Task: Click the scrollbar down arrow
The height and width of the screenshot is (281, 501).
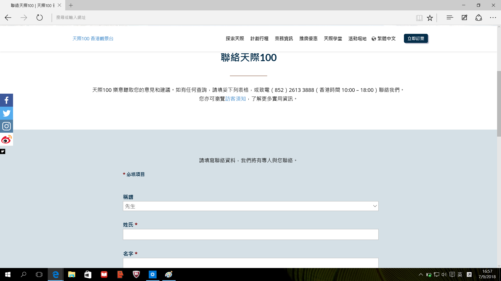Action: pyautogui.click(x=499, y=266)
